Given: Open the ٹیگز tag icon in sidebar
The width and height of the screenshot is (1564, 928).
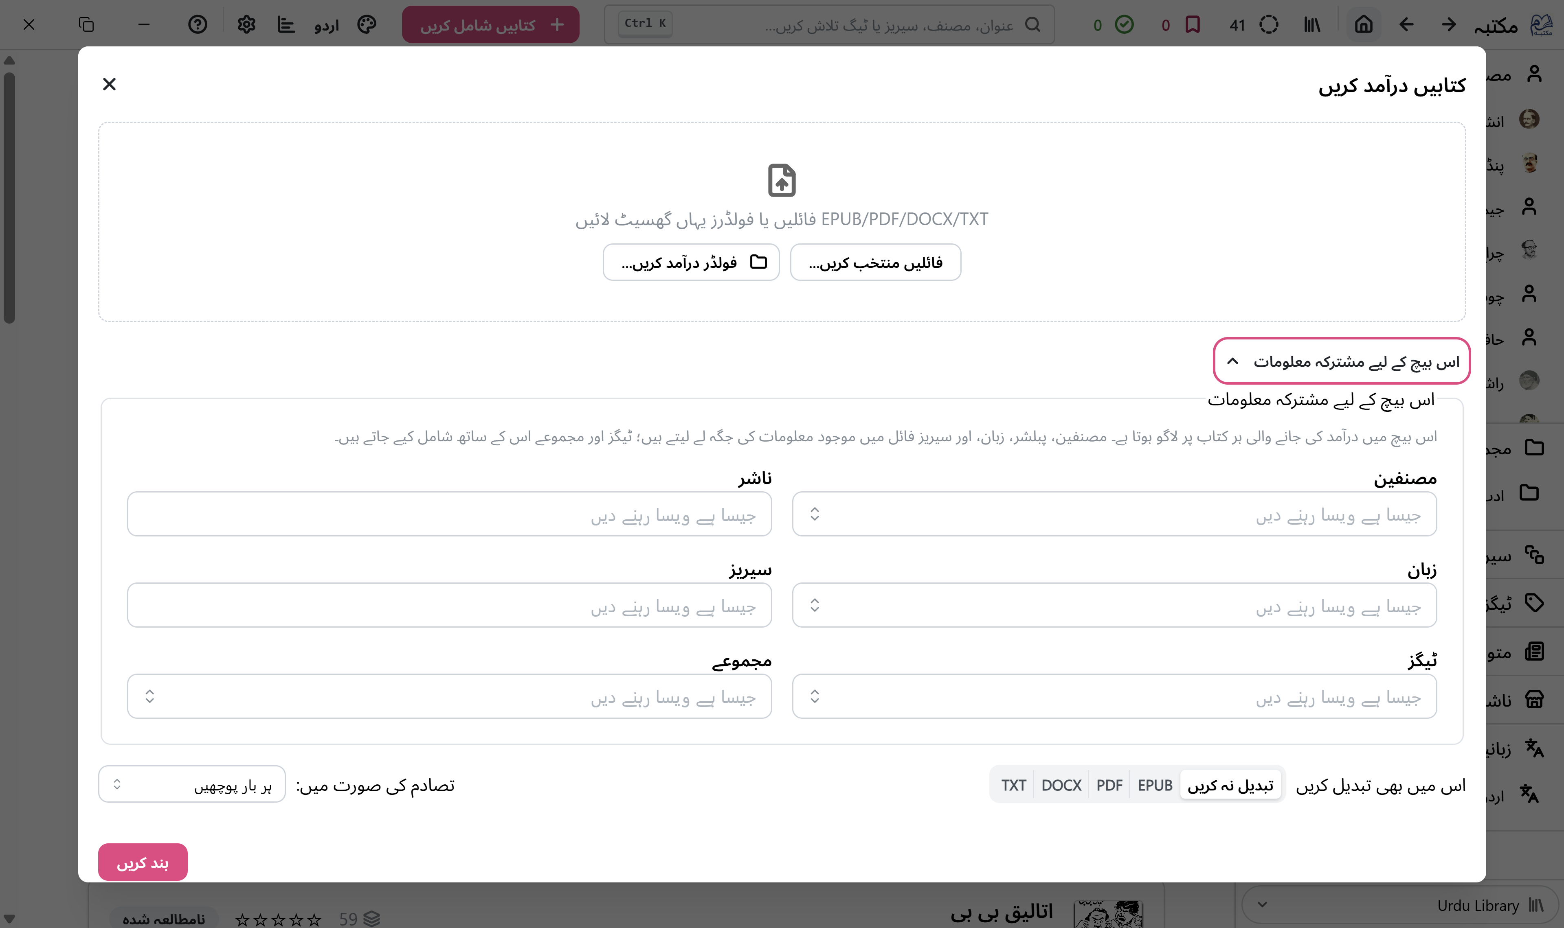Looking at the screenshot, I should 1535,603.
